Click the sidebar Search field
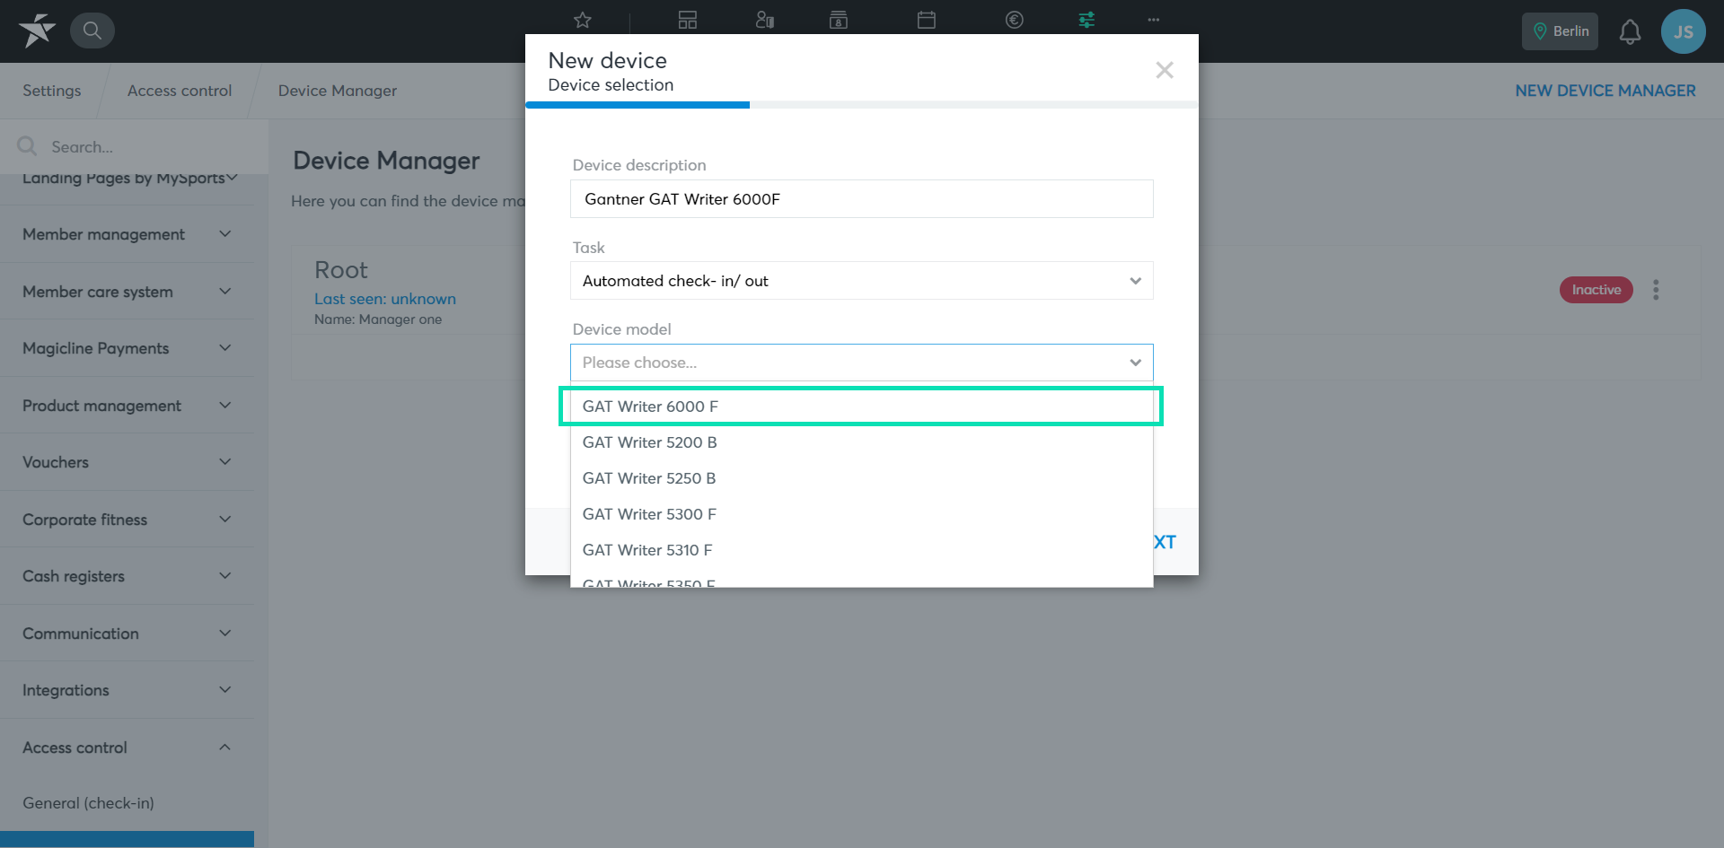 click(135, 146)
